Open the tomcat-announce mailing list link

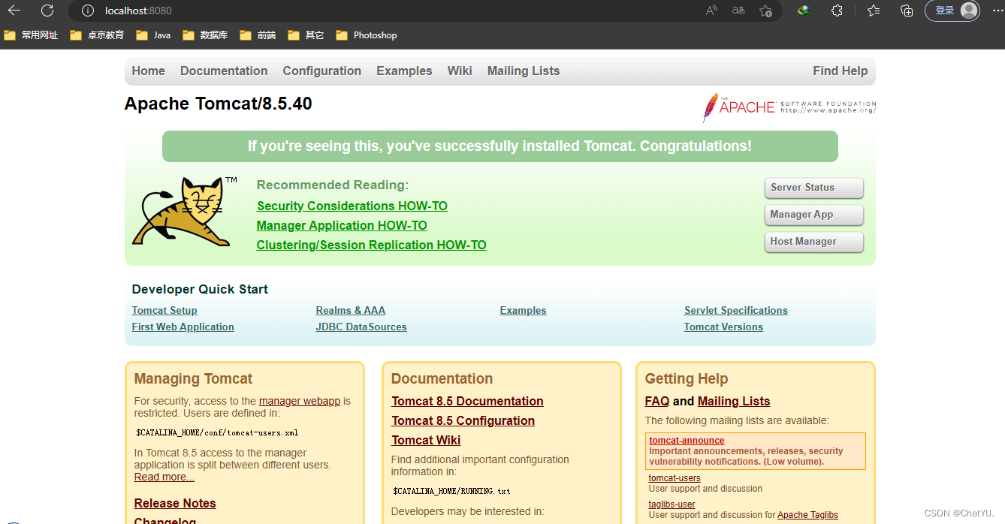[687, 441]
